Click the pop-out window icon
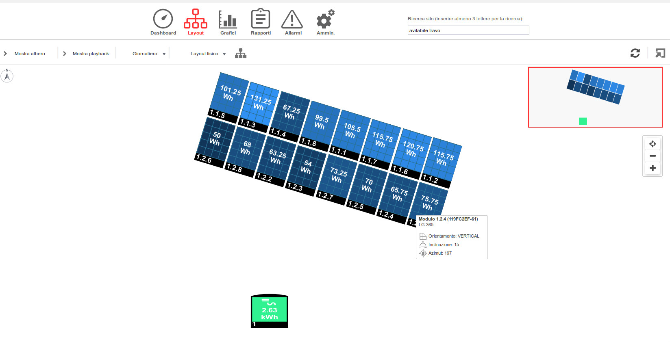Image resolution: width=670 pixels, height=342 pixels. (660, 53)
